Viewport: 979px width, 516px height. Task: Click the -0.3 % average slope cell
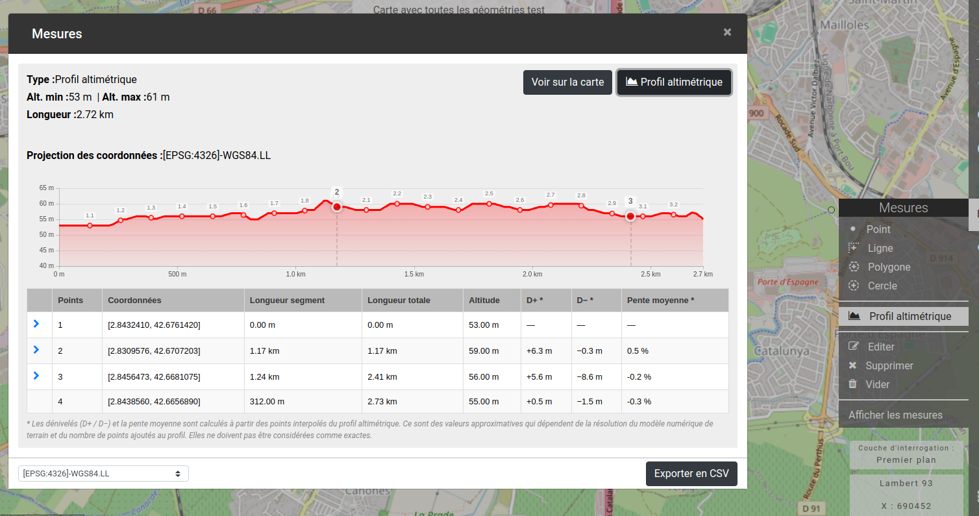pyautogui.click(x=675, y=402)
